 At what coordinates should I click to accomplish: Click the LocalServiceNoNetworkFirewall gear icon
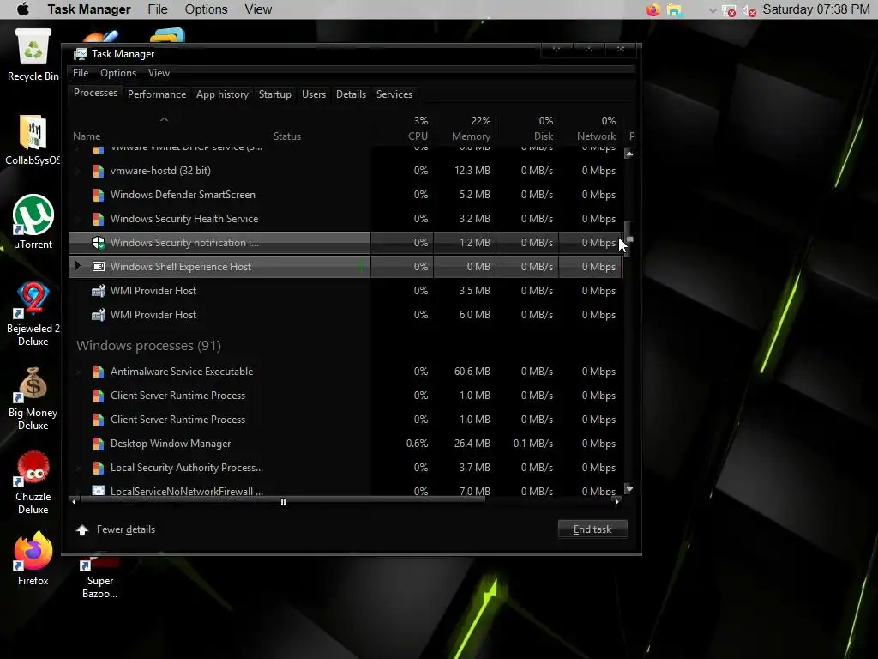tap(98, 491)
